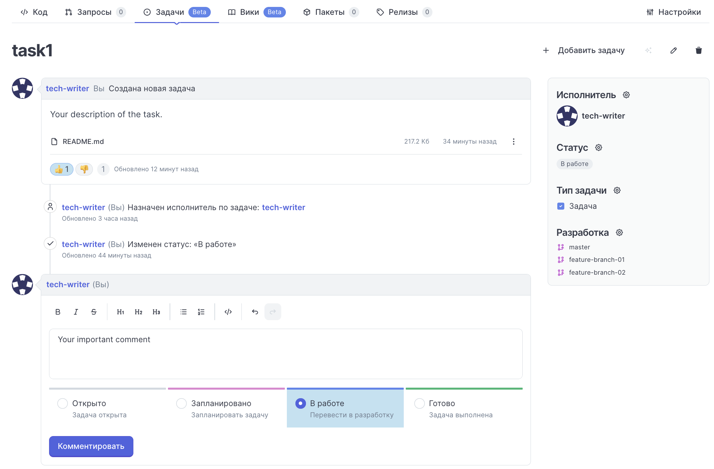Screen dimensions: 714x469
Task: Open feature-branch-02 branch
Action: [x=597, y=272]
